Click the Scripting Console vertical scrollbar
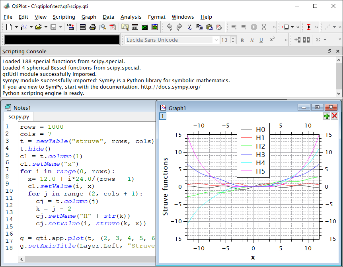The height and width of the screenshot is (267, 343). (339, 76)
